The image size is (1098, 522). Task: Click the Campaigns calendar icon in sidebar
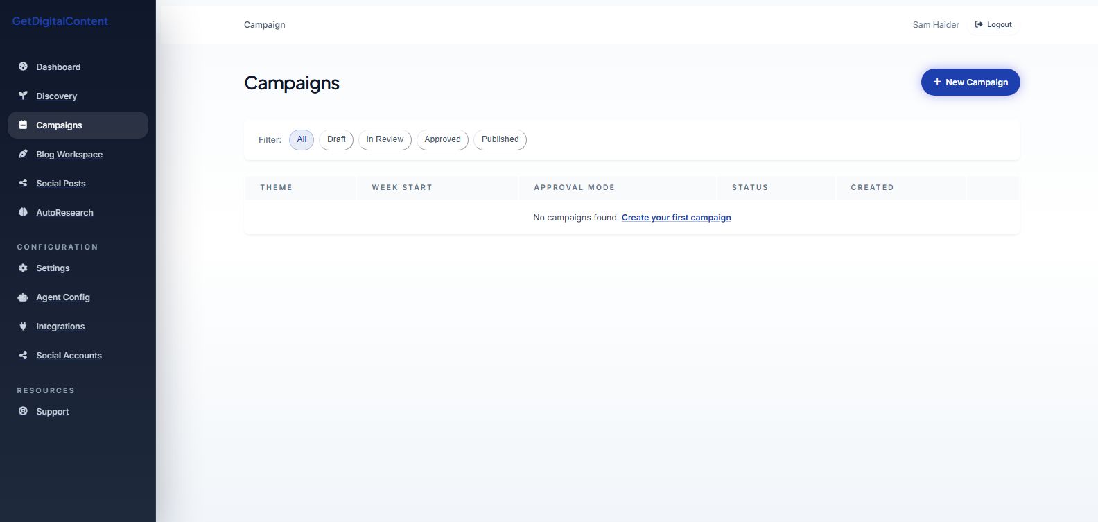(23, 125)
